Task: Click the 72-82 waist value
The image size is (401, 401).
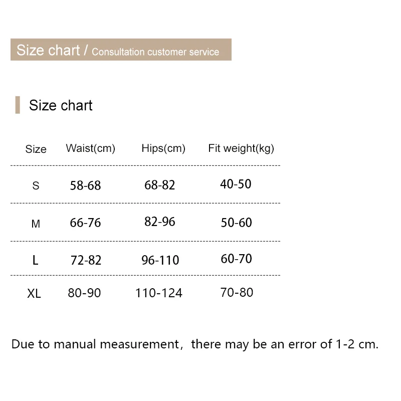Action: pyautogui.click(x=86, y=260)
